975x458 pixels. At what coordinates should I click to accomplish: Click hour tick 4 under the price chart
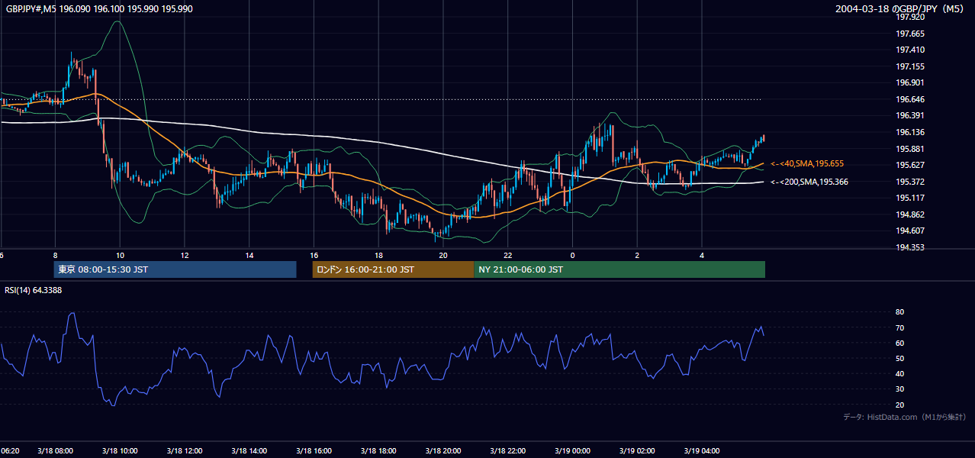(x=702, y=255)
